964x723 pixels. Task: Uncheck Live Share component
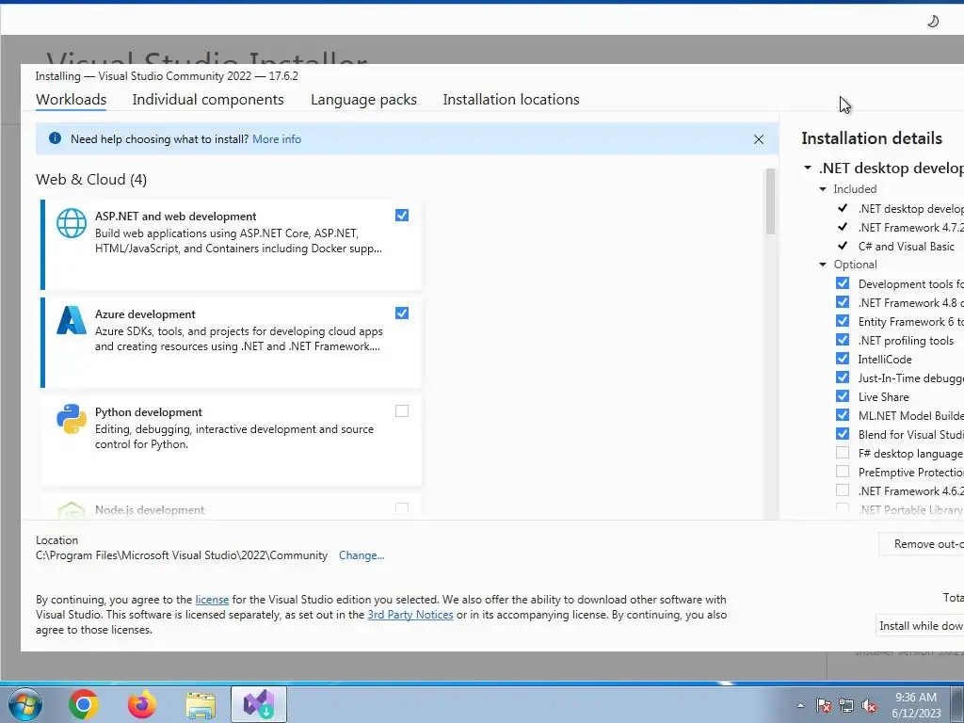tap(843, 396)
